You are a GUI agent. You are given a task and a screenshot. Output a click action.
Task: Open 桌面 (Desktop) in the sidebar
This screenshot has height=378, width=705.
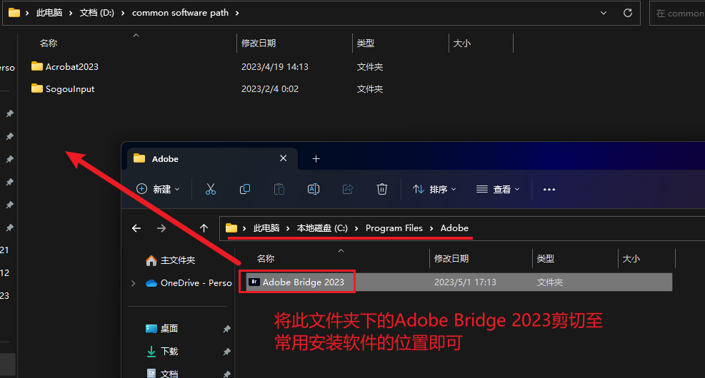pyautogui.click(x=162, y=328)
